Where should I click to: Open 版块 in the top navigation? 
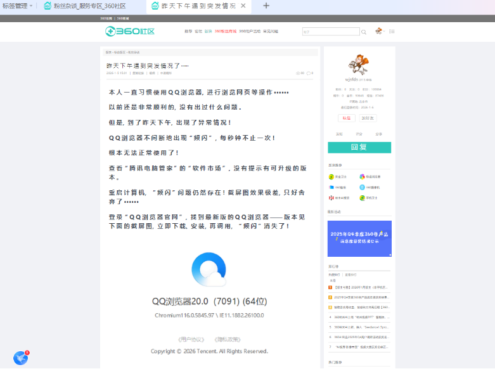(x=209, y=31)
